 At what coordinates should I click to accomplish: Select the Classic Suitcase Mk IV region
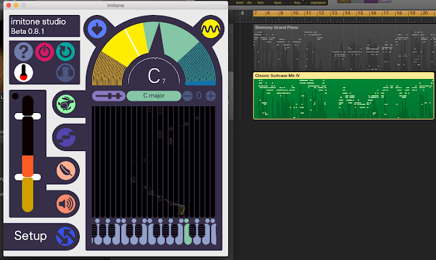(343, 96)
